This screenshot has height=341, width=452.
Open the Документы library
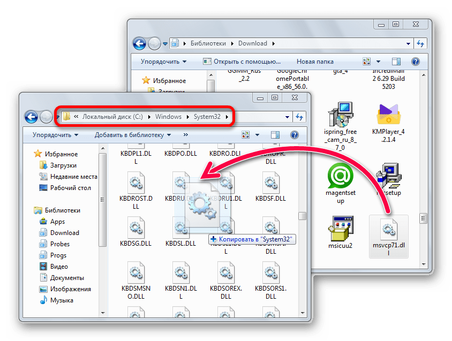[x=67, y=278]
